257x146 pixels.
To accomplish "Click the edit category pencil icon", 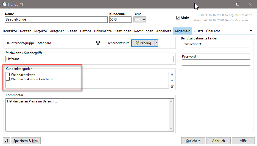I will [x=172, y=86].
